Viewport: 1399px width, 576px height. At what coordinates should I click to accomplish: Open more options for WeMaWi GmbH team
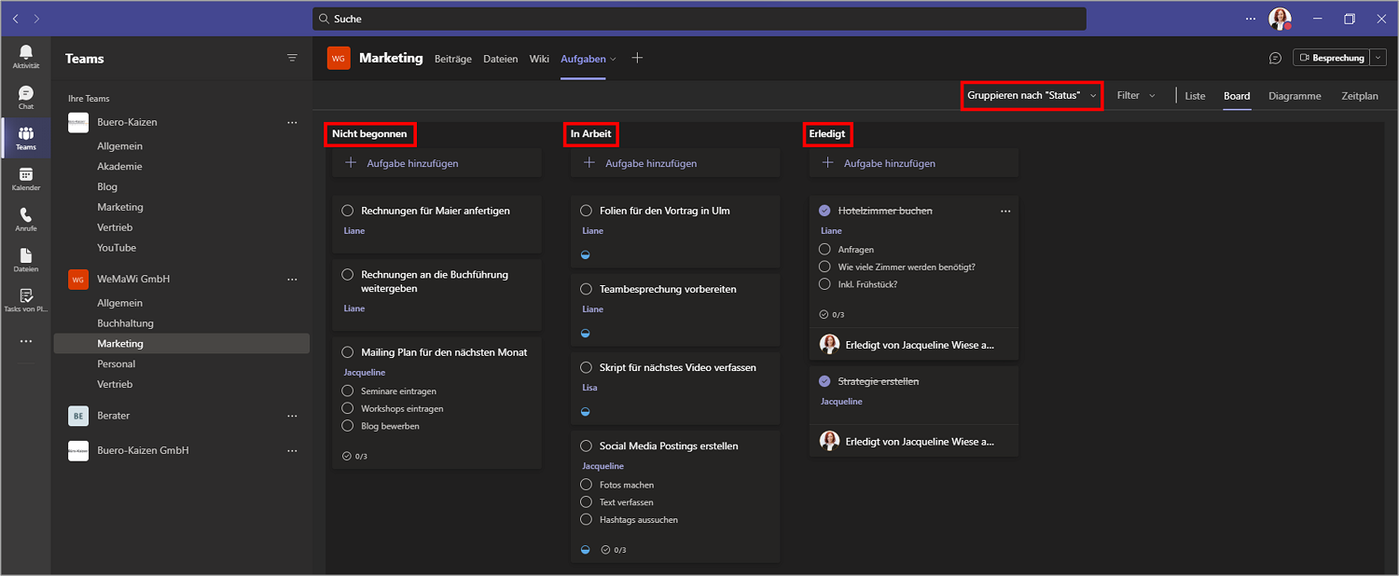click(292, 279)
